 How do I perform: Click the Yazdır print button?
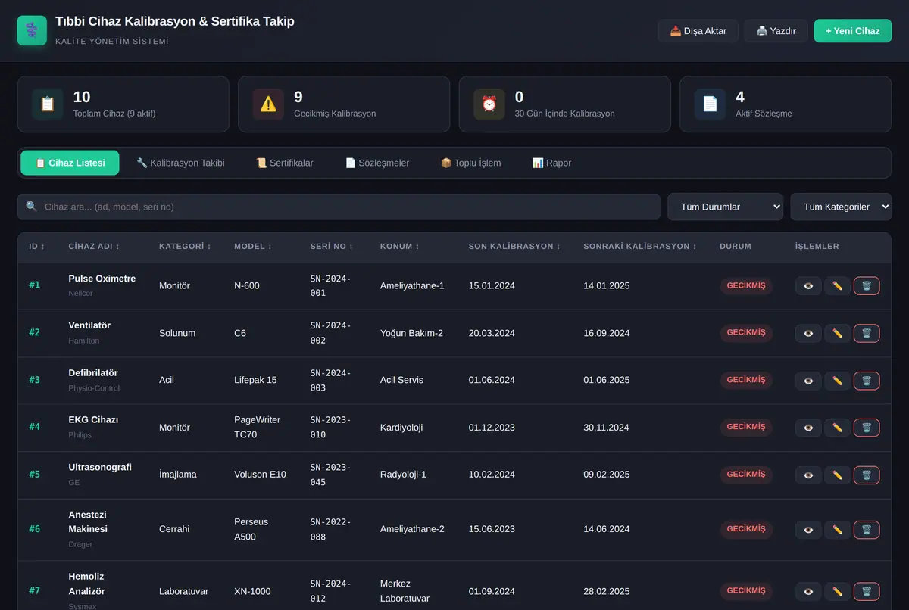(x=776, y=31)
